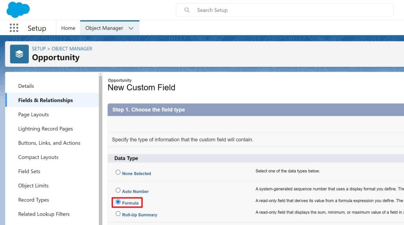The height and width of the screenshot is (225, 404).
Task: Click the search magnifier icon
Action: (187, 10)
